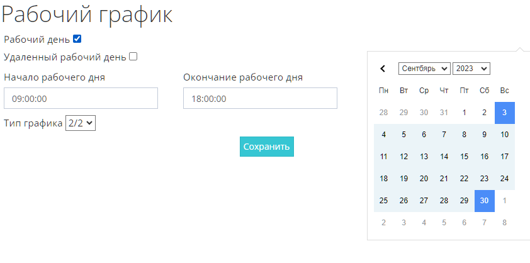
Task: Select August 28 greyed date cell
Action: point(384,113)
